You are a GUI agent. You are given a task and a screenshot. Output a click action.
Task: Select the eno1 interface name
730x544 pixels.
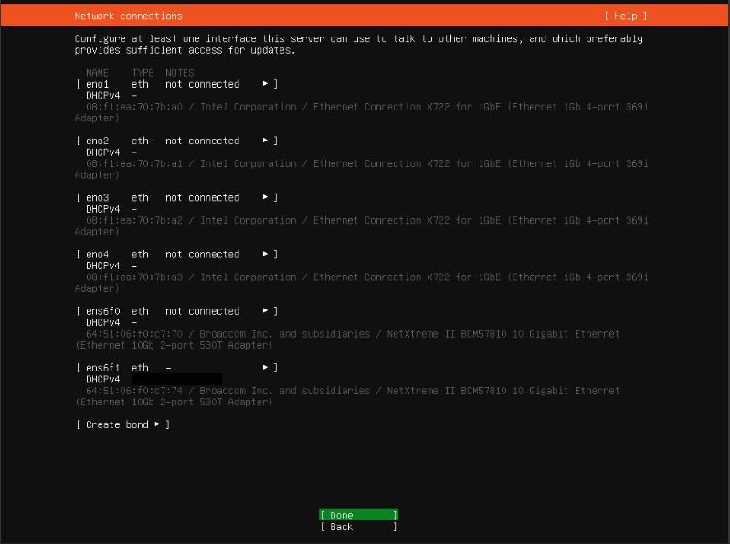[x=97, y=84]
